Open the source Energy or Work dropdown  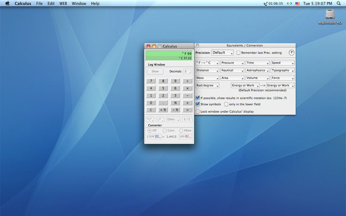(x=245, y=85)
